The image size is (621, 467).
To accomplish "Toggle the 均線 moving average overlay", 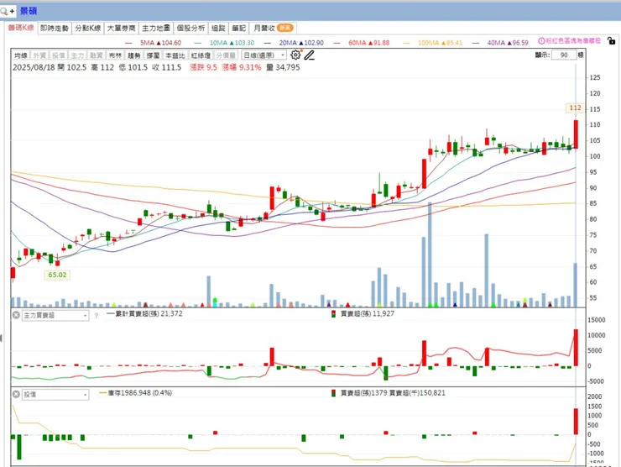I will pyautogui.click(x=21, y=55).
